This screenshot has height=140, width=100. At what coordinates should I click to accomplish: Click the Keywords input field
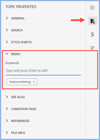point(43,71)
